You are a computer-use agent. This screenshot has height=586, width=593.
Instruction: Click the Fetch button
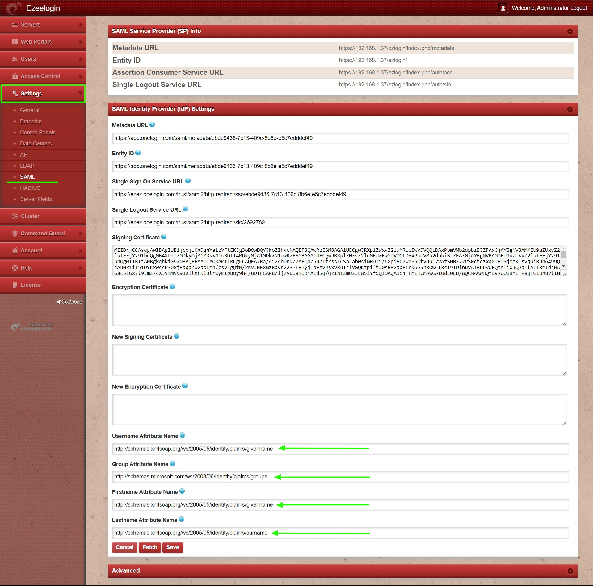(150, 547)
